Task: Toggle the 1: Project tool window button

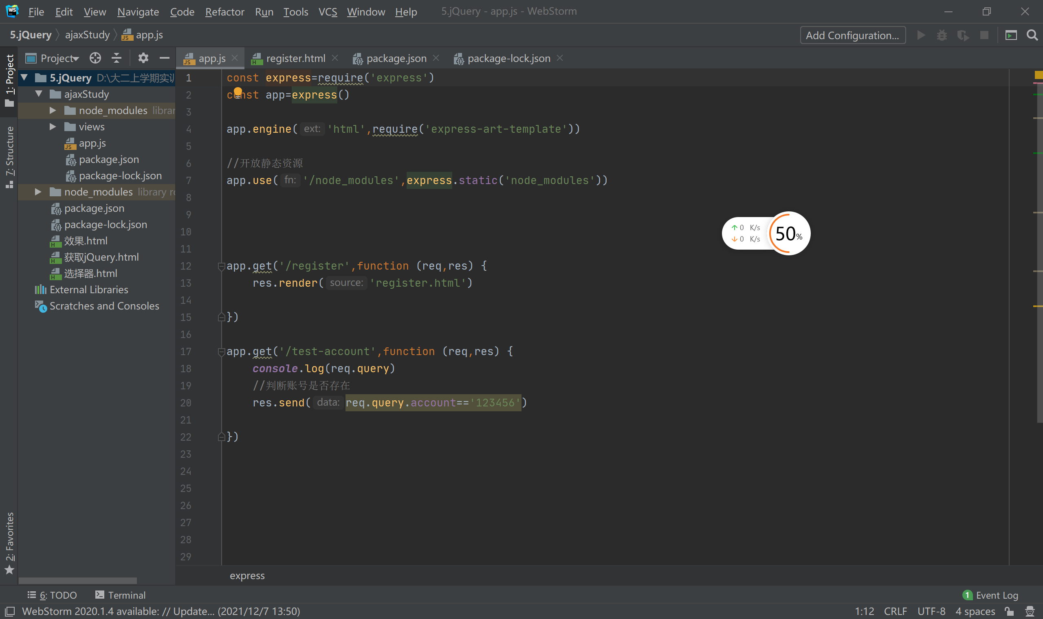Action: (x=9, y=79)
